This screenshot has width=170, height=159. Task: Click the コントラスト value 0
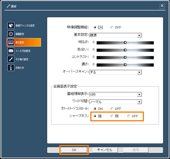(93, 57)
